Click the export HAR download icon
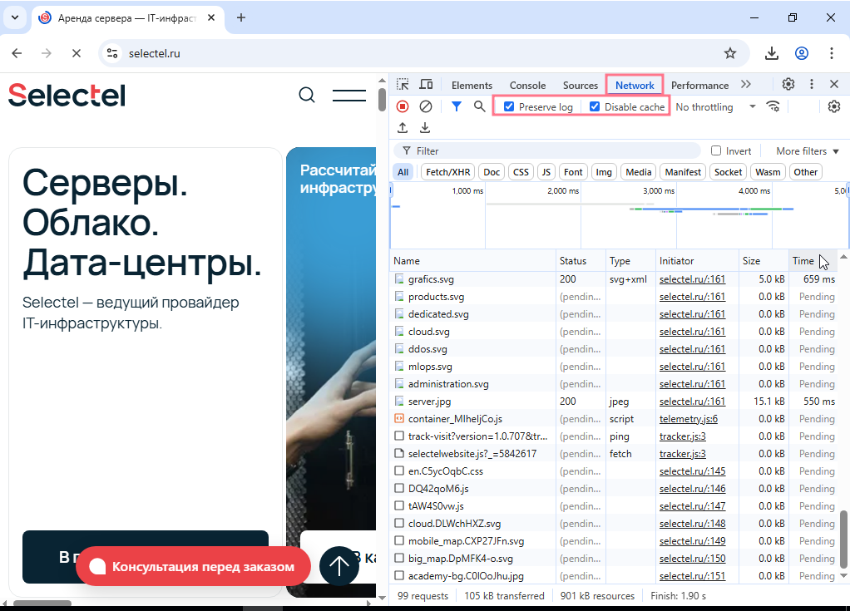 (x=425, y=128)
